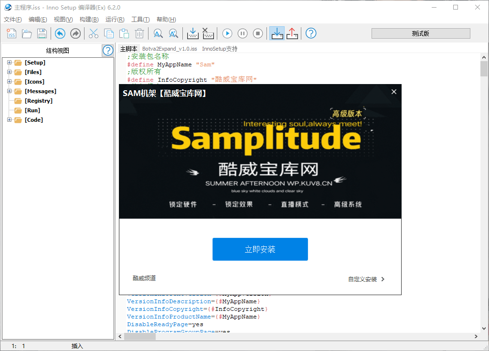Click the DisableReadyPage=yes line
The image size is (489, 351).
point(165,324)
